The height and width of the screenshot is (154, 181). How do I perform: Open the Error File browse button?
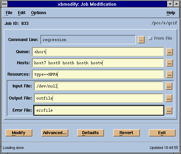coord(169,110)
